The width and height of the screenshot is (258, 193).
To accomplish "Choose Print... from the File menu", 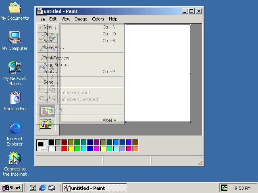I will click(x=80, y=72).
